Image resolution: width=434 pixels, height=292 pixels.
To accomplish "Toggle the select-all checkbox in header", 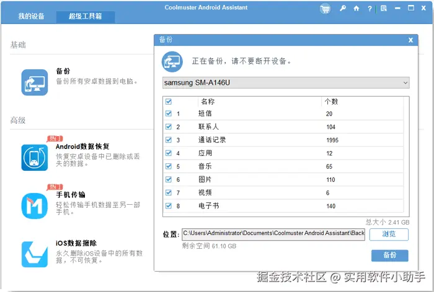I will click(168, 101).
